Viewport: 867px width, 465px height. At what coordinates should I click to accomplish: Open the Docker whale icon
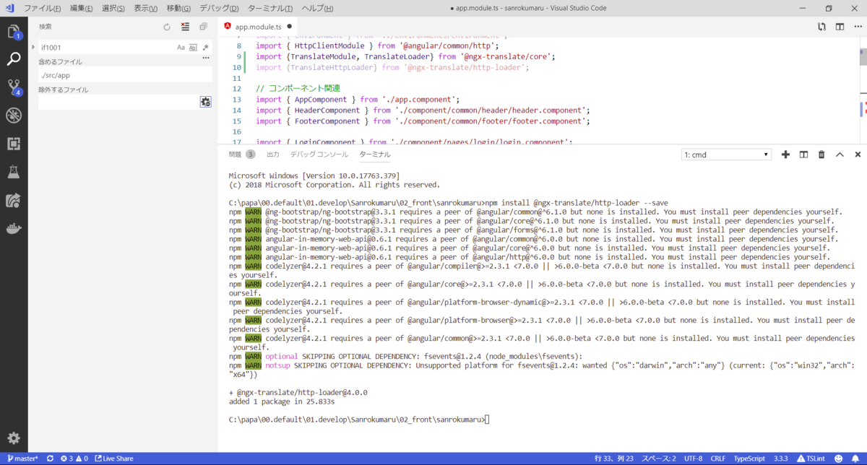(14, 228)
